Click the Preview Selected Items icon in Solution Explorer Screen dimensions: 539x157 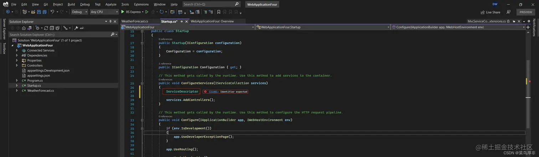click(82, 28)
